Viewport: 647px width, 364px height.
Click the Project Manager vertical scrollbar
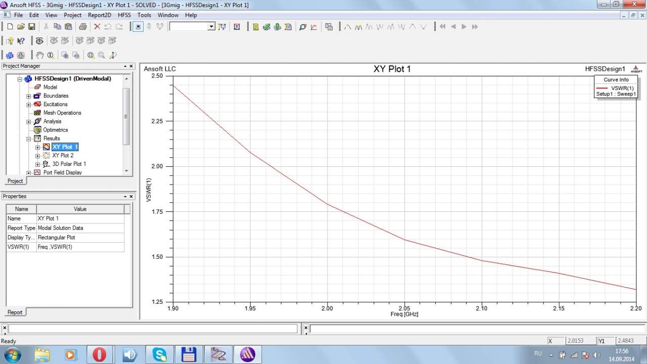point(126,116)
